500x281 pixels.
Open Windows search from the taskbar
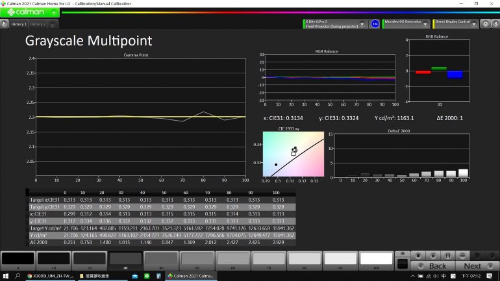click(x=18, y=276)
